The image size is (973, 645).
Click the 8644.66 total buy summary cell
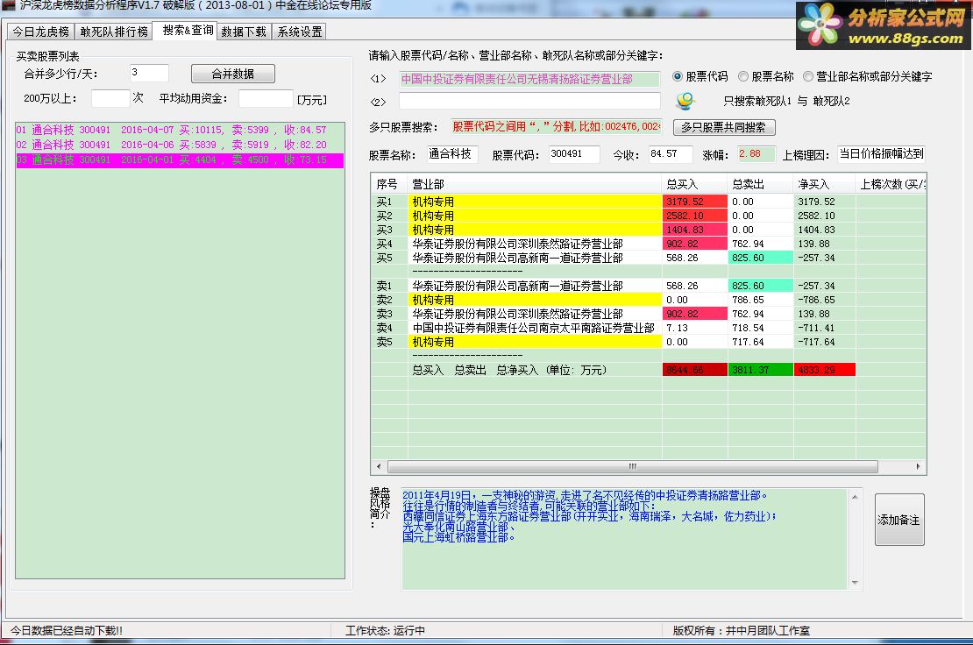point(694,370)
